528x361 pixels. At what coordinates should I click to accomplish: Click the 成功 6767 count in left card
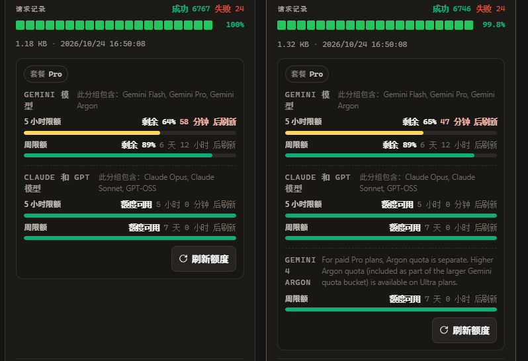191,9
